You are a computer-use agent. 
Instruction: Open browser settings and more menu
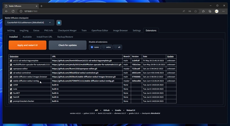(223, 11)
